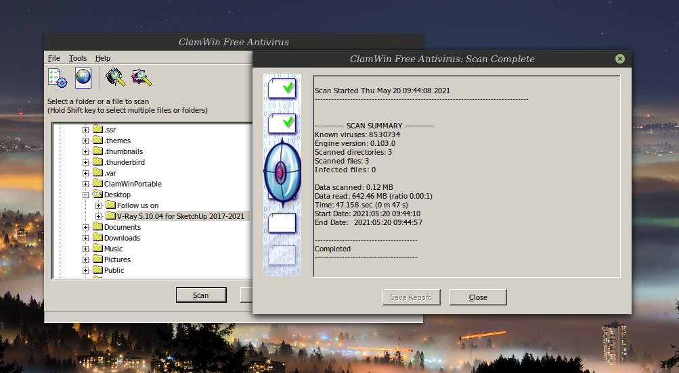Expand the Music folder node
The height and width of the screenshot is (373, 679).
[x=86, y=249]
